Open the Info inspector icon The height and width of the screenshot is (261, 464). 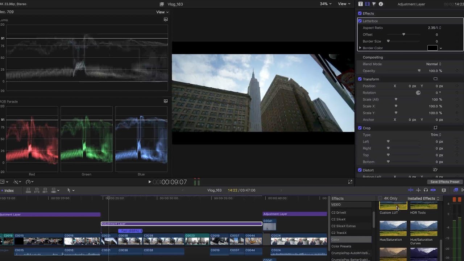(x=381, y=4)
